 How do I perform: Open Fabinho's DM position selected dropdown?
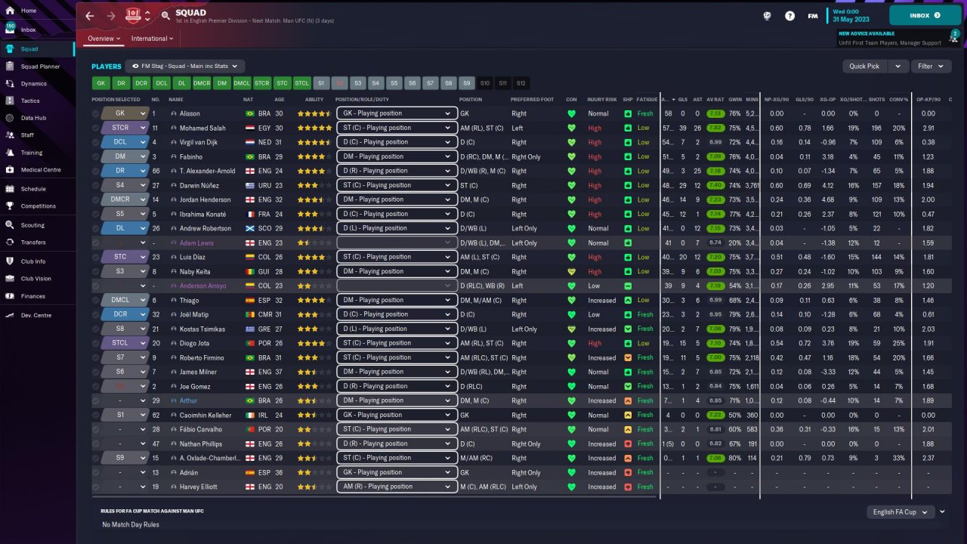pos(125,156)
